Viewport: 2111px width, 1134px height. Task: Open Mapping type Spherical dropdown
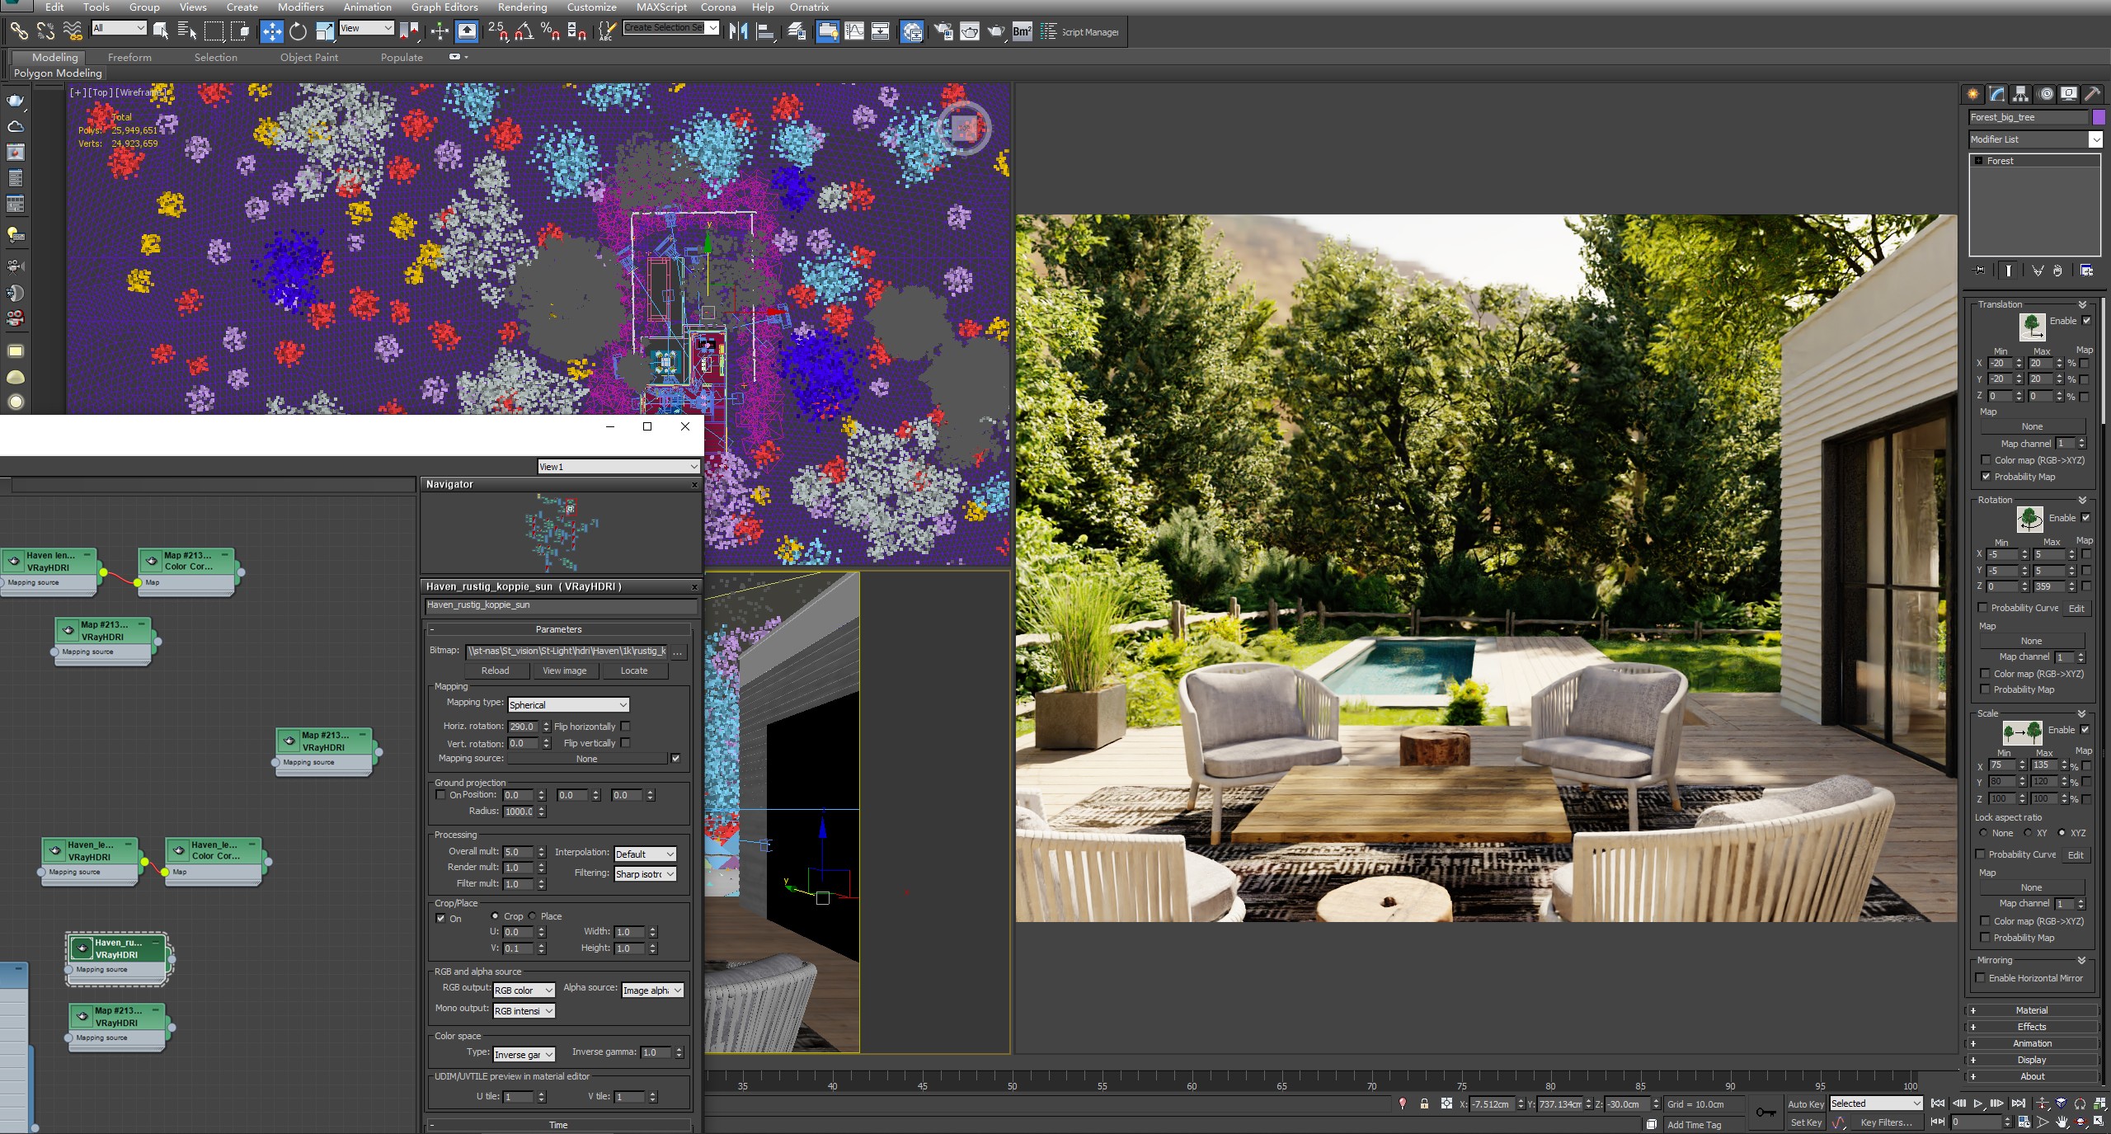coord(568,705)
